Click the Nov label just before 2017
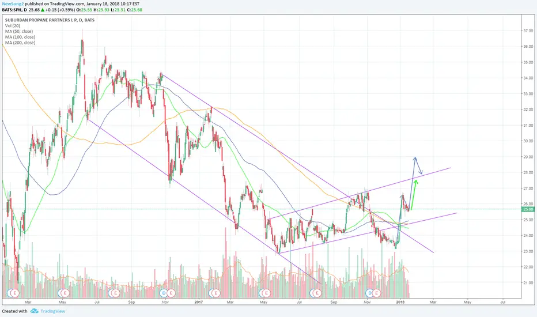Viewport: 537px width, 317px height. coord(165,302)
